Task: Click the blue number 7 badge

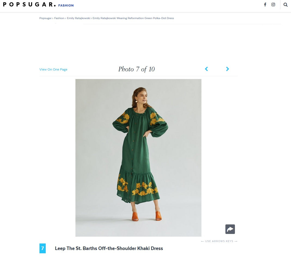Action: tap(42, 248)
